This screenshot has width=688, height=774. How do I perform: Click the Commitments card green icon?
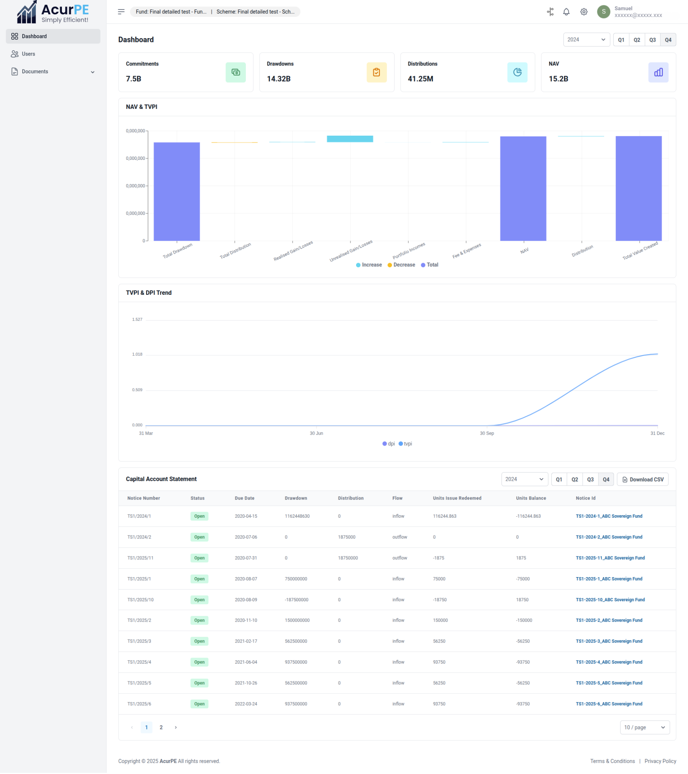point(235,72)
